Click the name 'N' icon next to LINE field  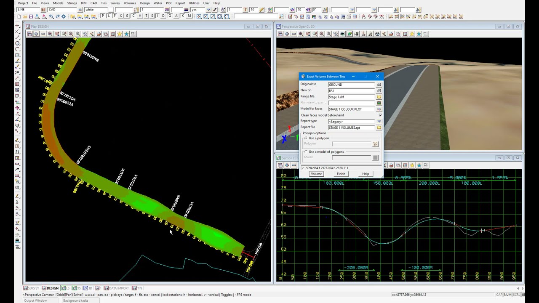point(43,9)
